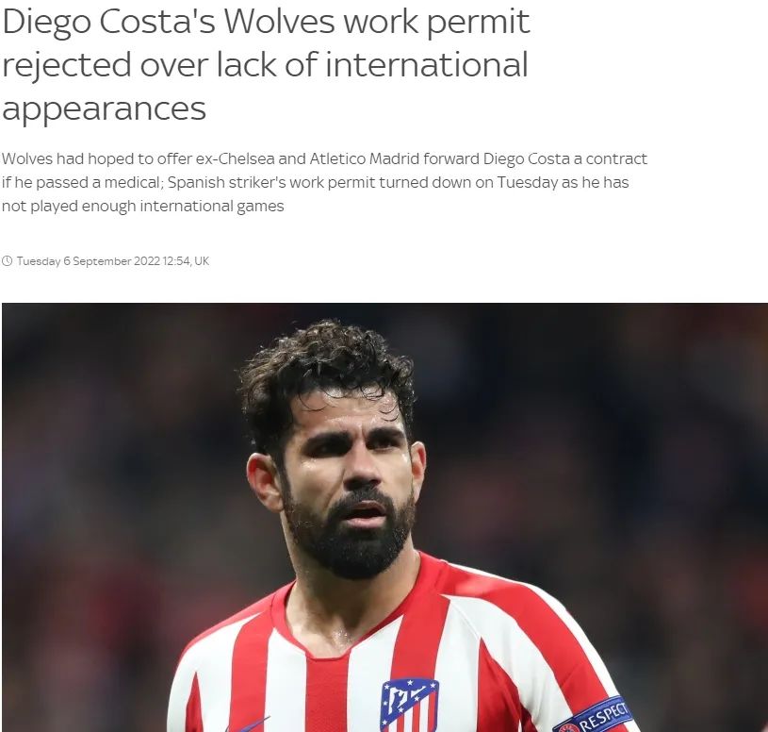Click 'not played enough international games' line
The image size is (768, 732).
[143, 206]
